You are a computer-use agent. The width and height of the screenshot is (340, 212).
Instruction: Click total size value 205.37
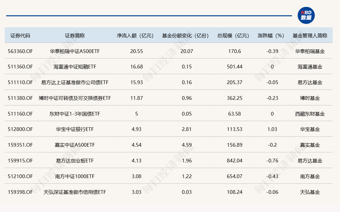(235, 83)
